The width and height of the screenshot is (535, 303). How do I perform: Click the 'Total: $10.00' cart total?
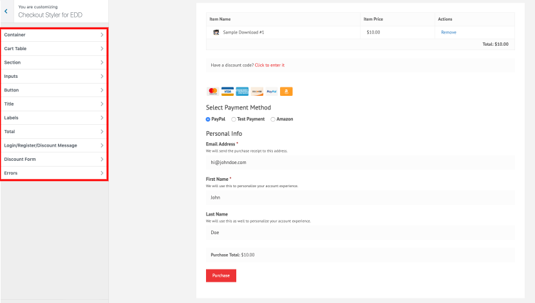pos(496,44)
